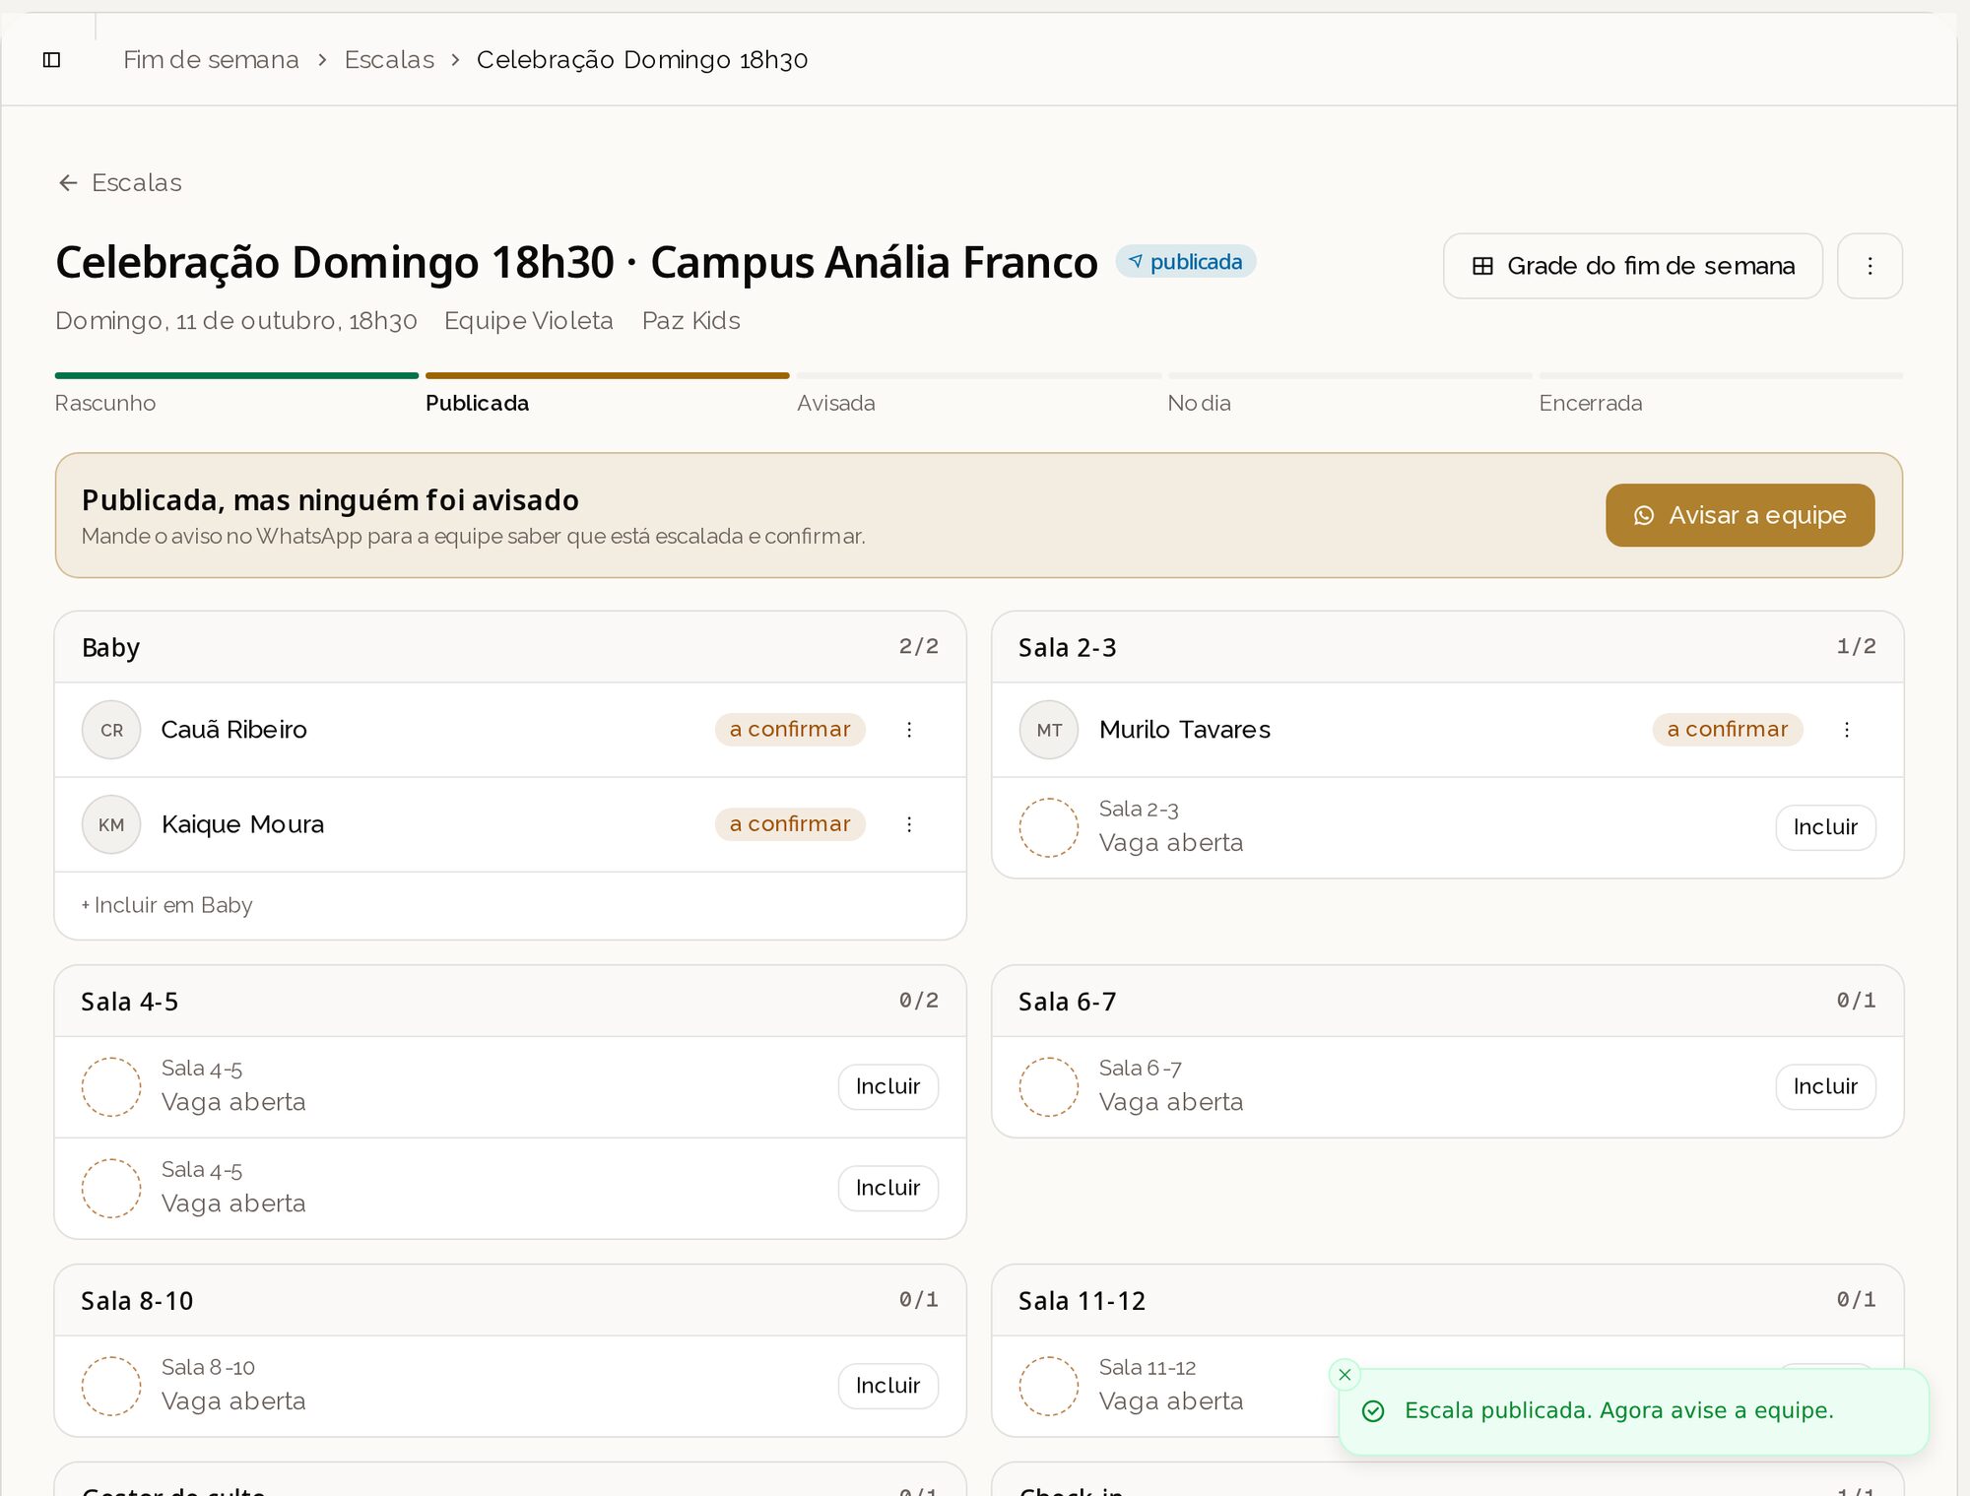
Task: Click the 'Paz Kids' label
Action: click(690, 321)
